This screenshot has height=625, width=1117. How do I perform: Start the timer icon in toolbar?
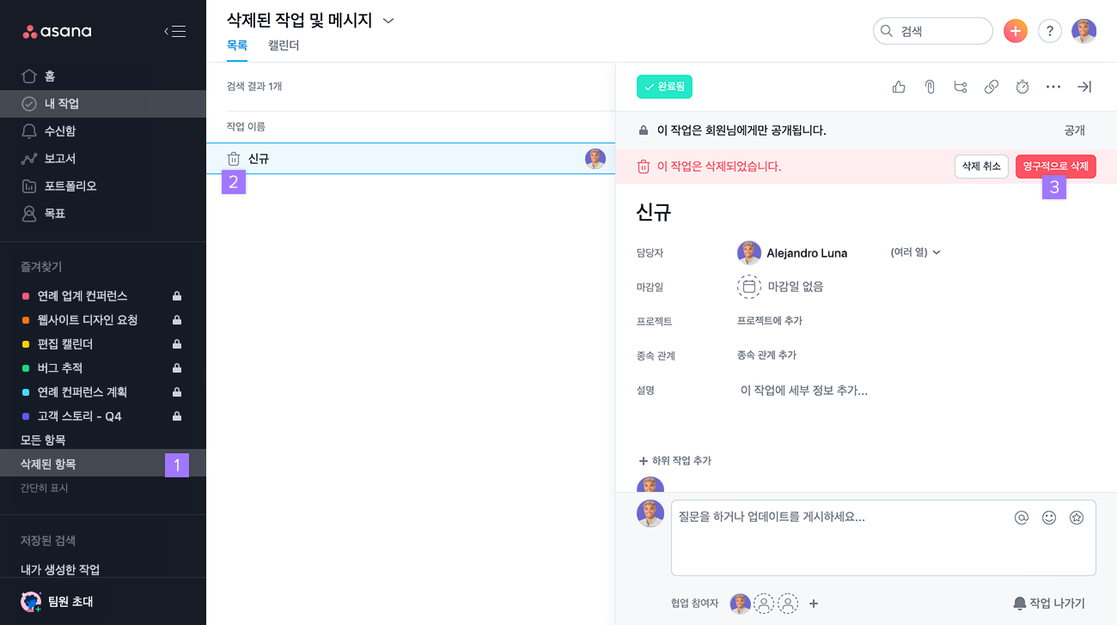[1022, 87]
